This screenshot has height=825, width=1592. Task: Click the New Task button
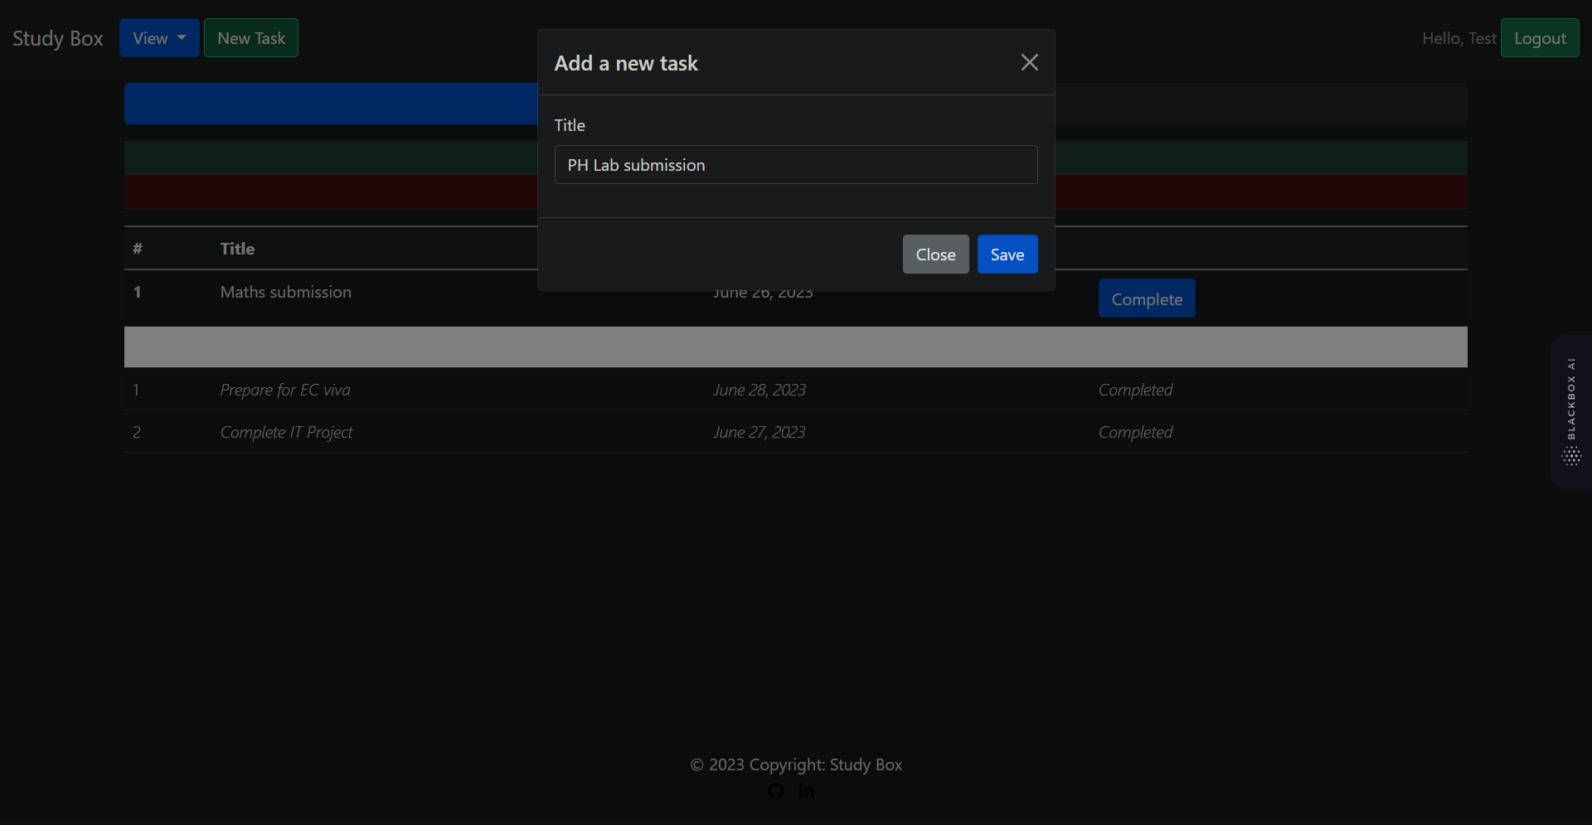click(x=250, y=37)
